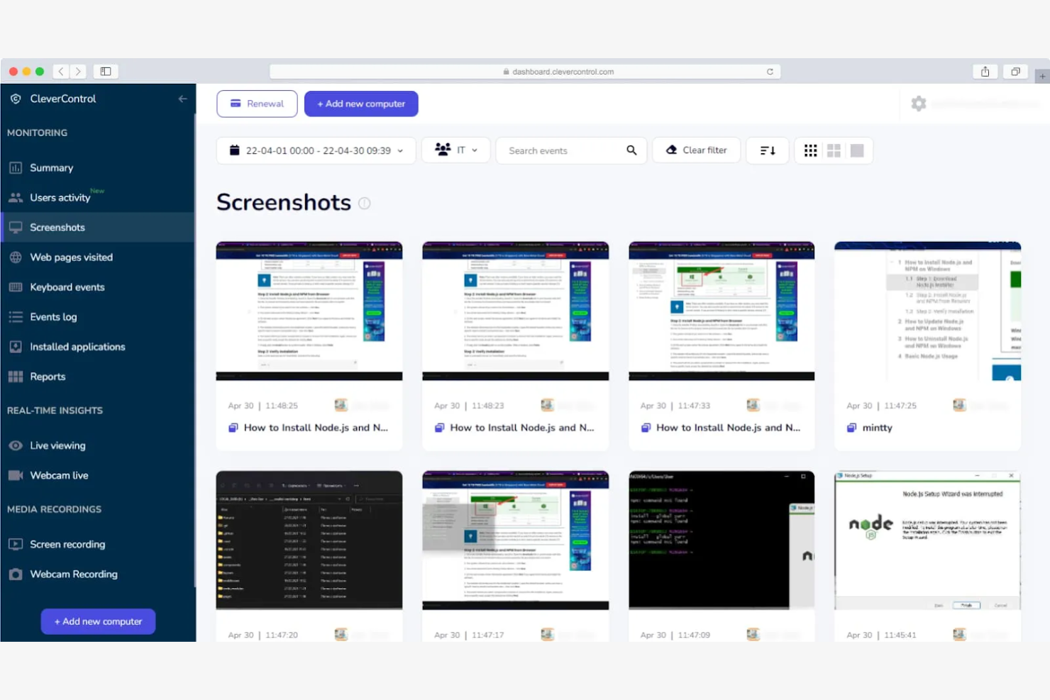Click top Add new computer button
The height and width of the screenshot is (700, 1050).
coord(361,104)
